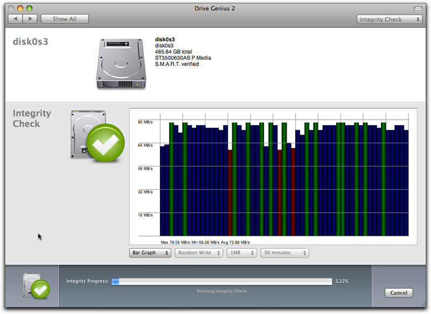Click the Integrity Progress bar

(x=221, y=281)
